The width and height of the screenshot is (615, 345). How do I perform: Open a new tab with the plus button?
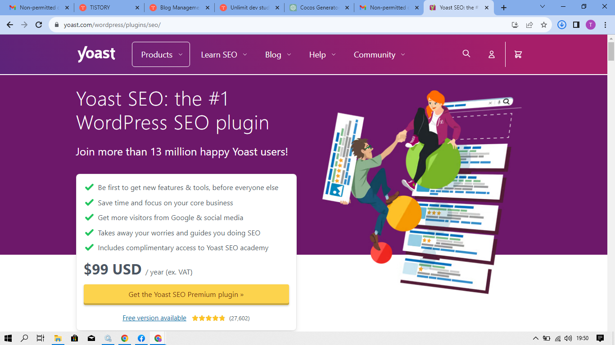pos(504,8)
